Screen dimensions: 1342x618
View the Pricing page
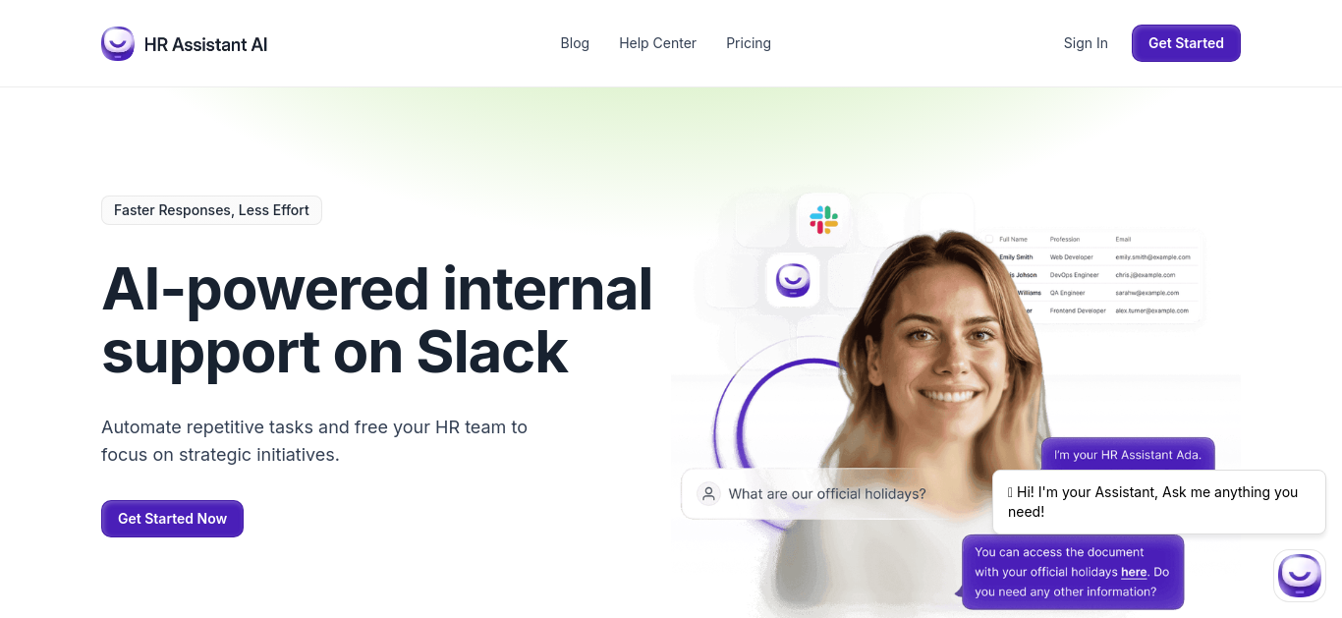749,43
